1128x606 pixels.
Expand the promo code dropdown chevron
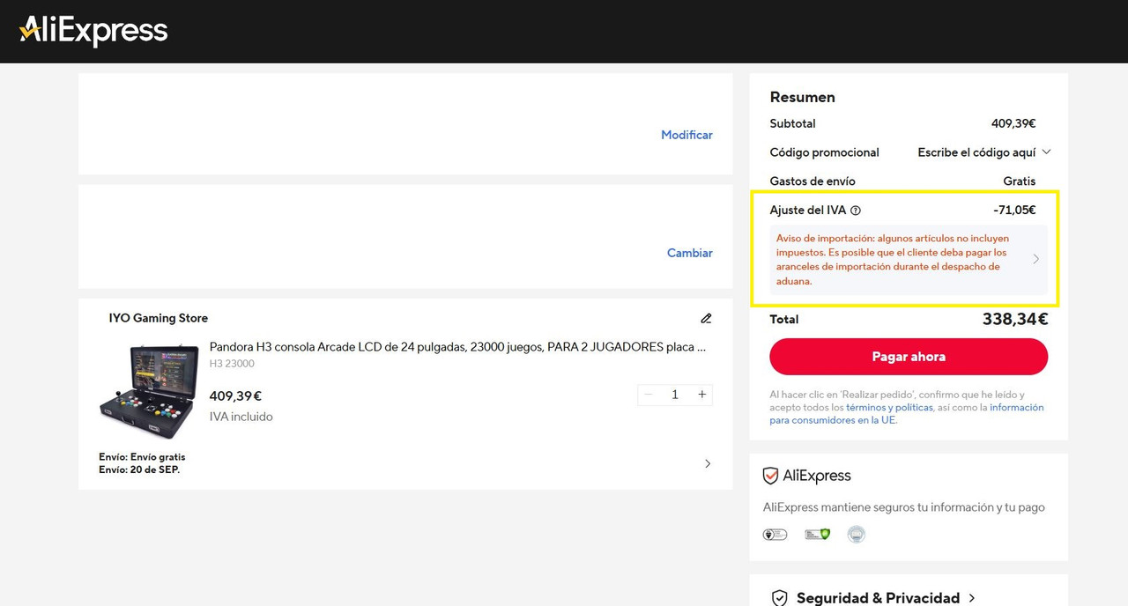[1047, 152]
